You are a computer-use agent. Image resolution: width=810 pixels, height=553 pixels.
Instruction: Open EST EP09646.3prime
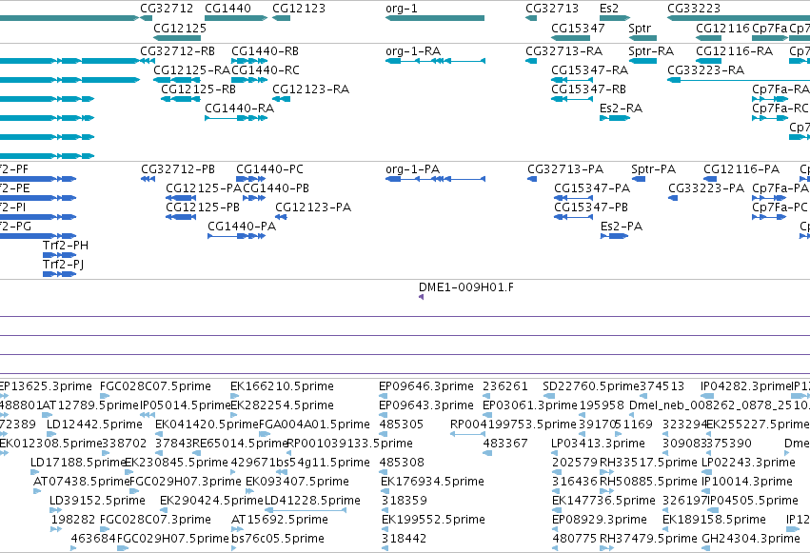pos(426,386)
